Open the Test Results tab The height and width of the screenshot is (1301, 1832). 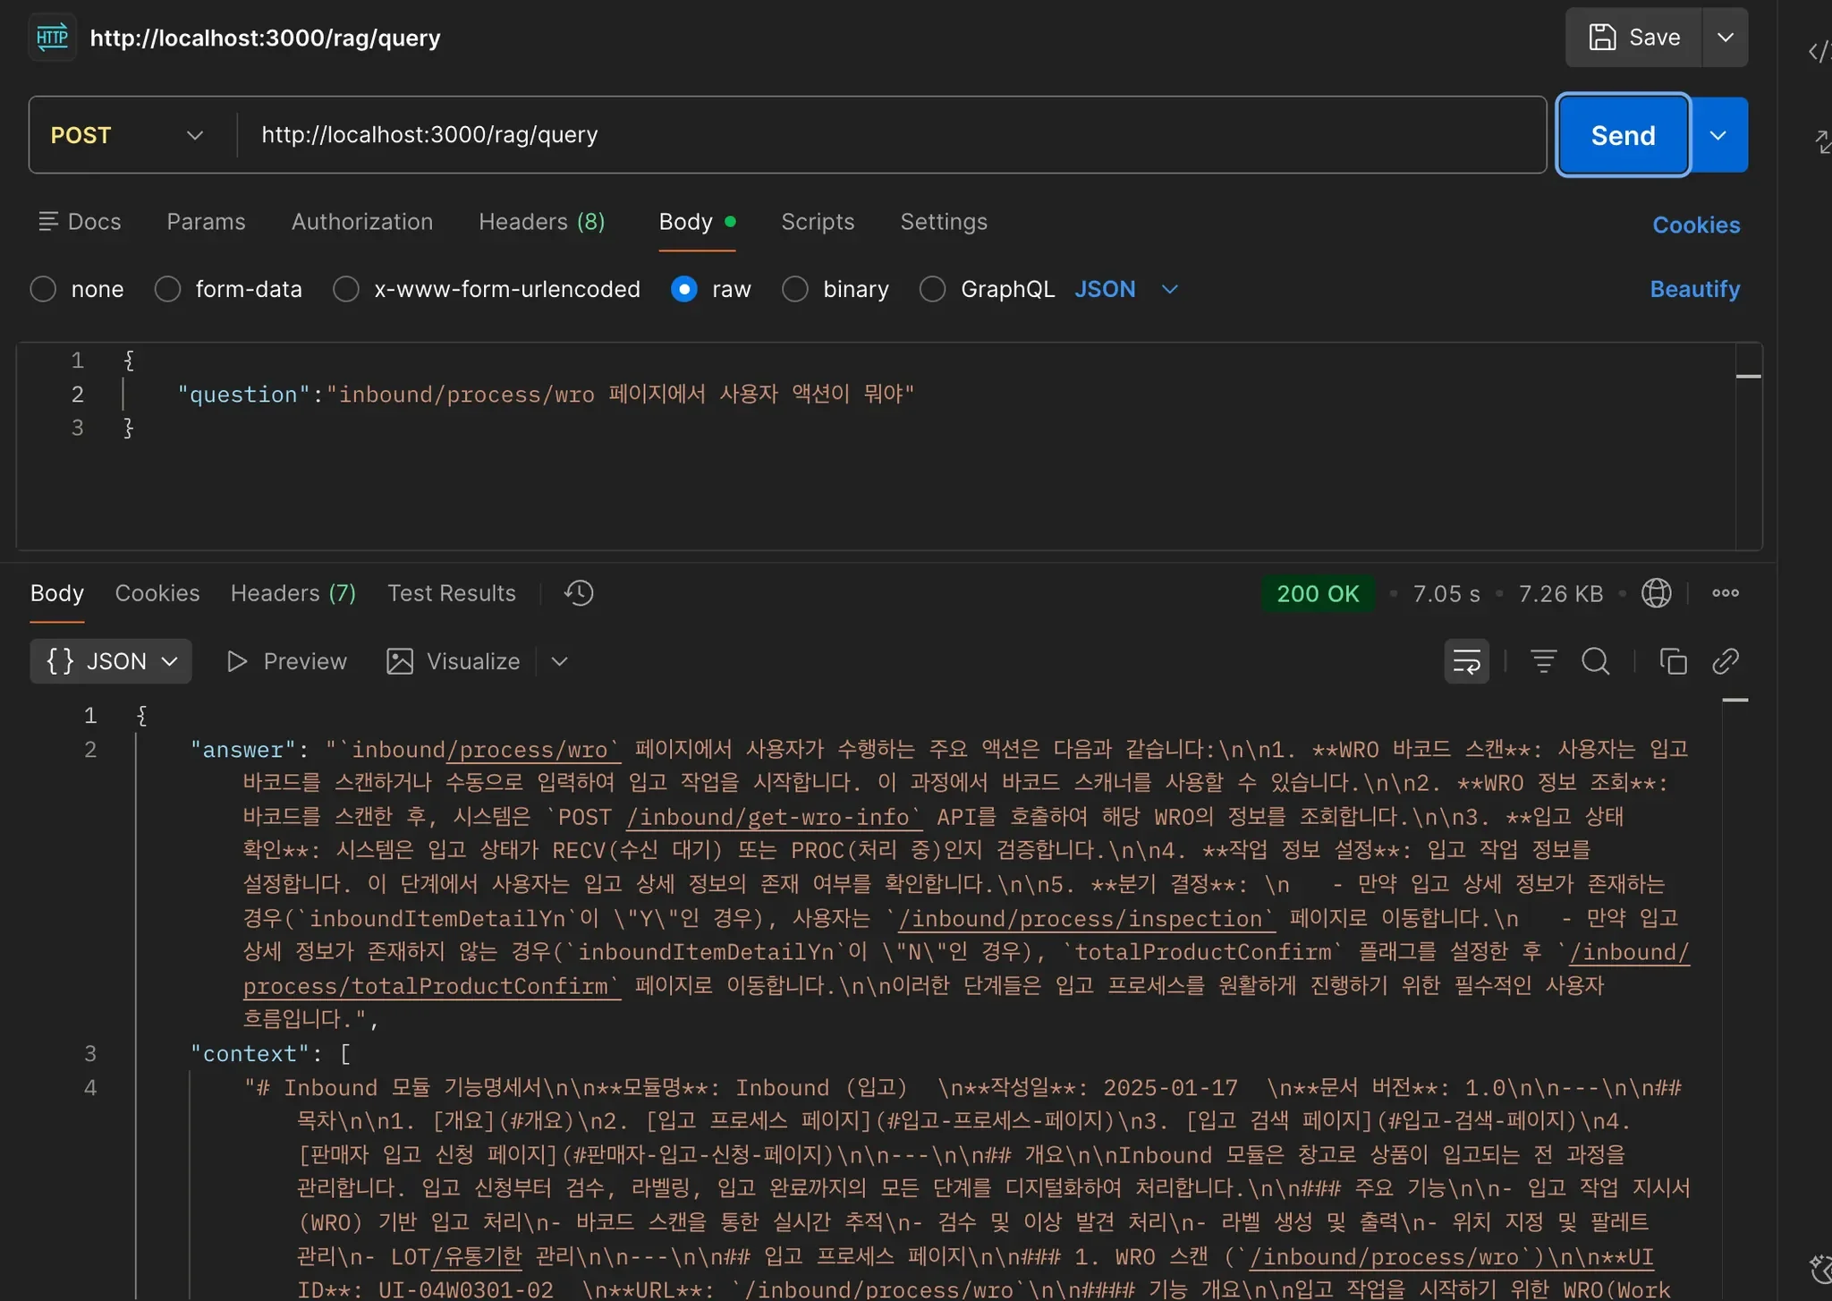click(451, 593)
